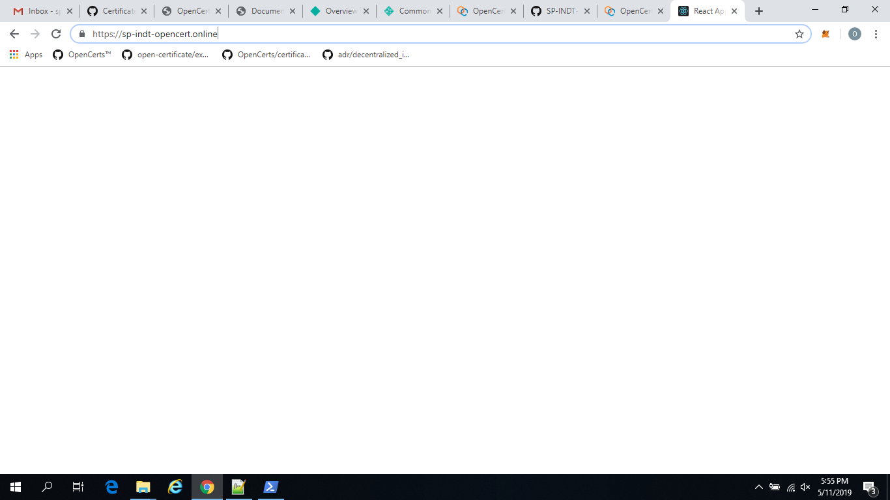Image resolution: width=890 pixels, height=500 pixels.
Task: Click the browser back arrow
Action: point(14,34)
